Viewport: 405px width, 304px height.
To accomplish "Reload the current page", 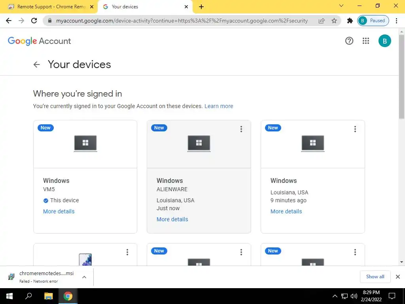I will tap(34, 21).
